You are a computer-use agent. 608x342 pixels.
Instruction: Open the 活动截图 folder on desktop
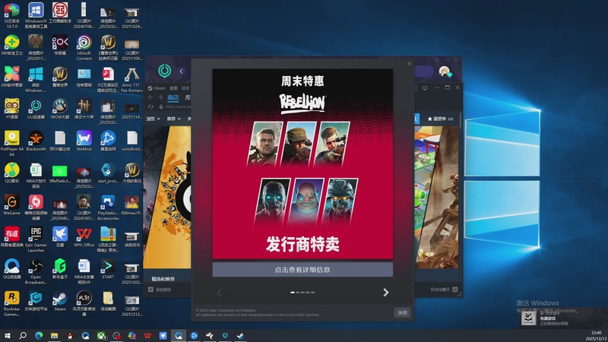108,301
